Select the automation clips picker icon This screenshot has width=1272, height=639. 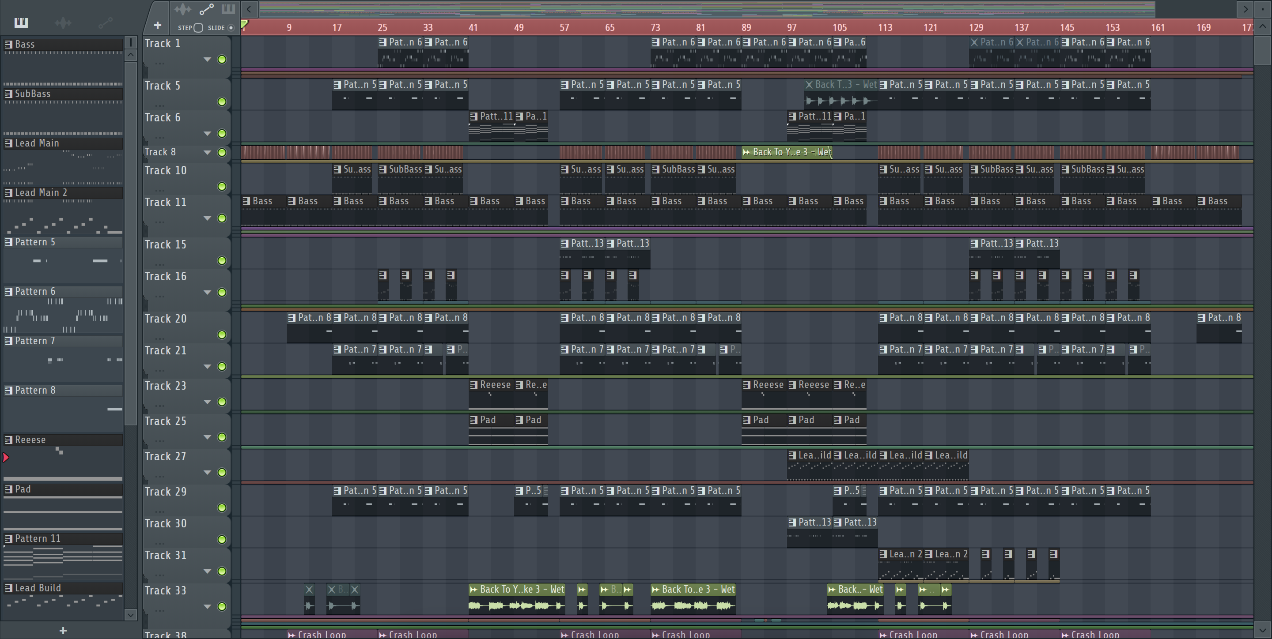pyautogui.click(x=105, y=22)
